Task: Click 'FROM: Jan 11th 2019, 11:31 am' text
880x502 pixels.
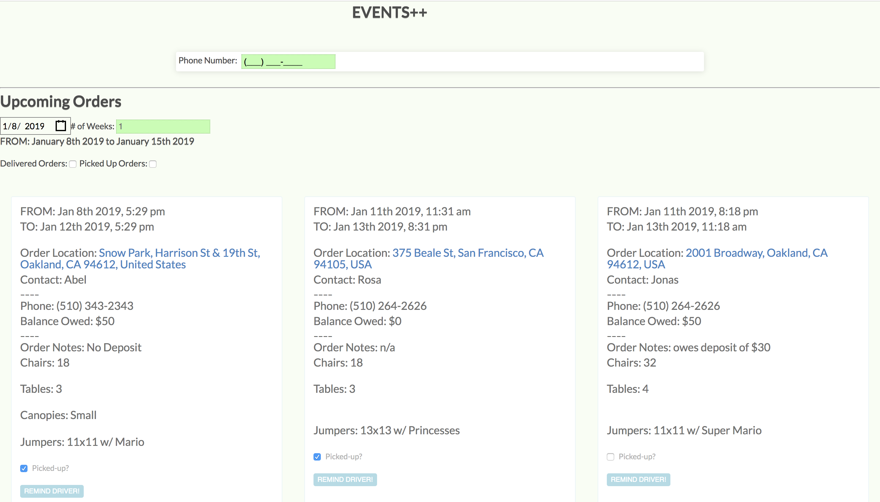Action: [392, 211]
